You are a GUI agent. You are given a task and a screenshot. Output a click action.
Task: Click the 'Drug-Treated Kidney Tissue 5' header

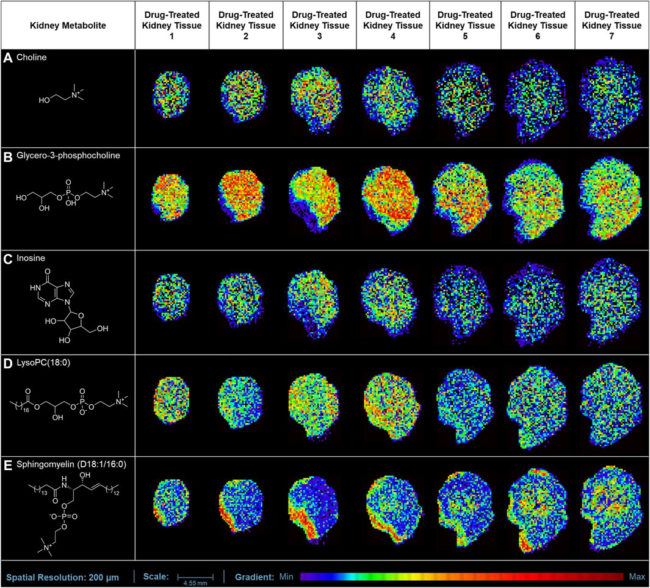[x=465, y=25]
